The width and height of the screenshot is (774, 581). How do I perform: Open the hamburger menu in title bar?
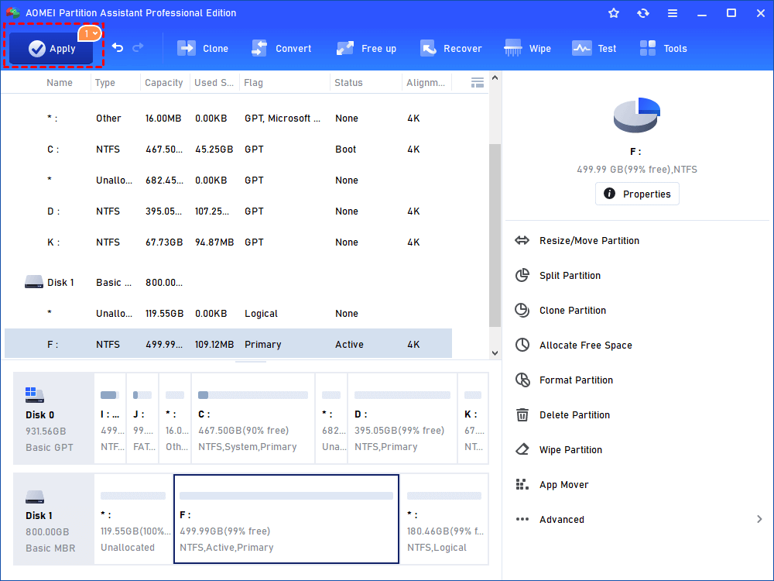point(673,13)
